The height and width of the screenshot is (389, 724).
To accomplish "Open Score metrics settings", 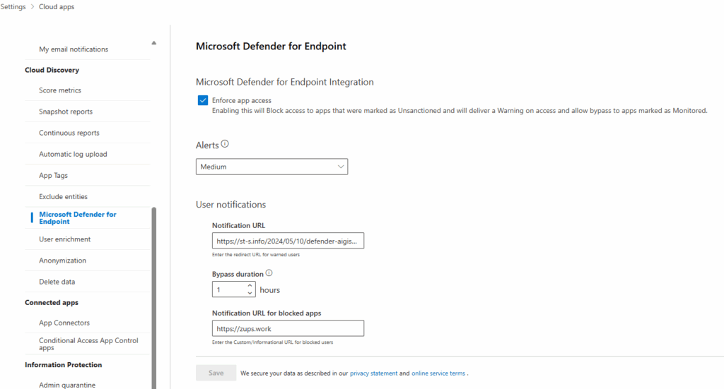I will [x=60, y=90].
